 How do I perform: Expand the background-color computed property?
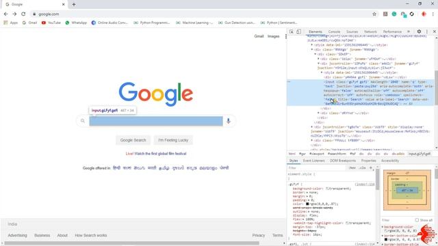tap(383, 227)
